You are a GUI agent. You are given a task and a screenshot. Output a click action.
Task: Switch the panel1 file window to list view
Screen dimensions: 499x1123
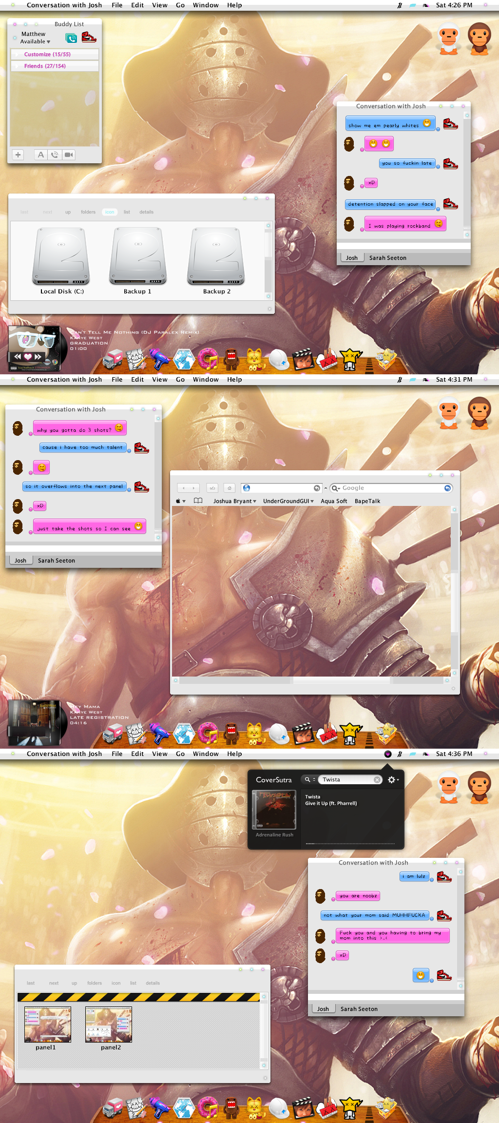pyautogui.click(x=133, y=983)
